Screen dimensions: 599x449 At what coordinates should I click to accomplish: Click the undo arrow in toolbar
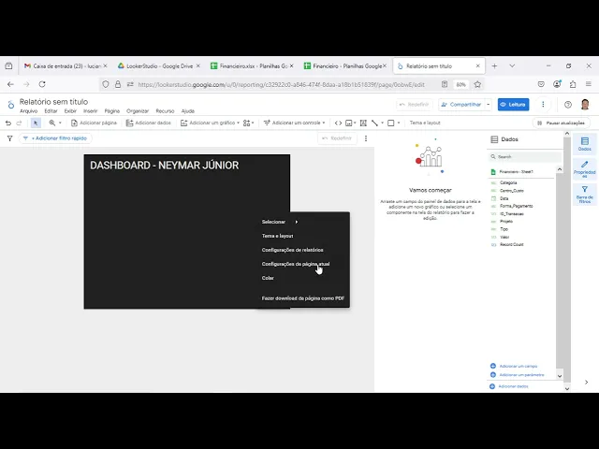coord(8,123)
